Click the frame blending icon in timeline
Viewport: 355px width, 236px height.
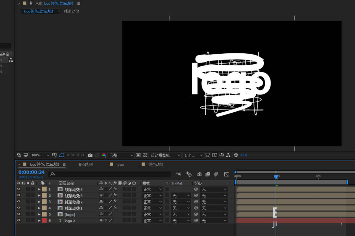(208, 174)
